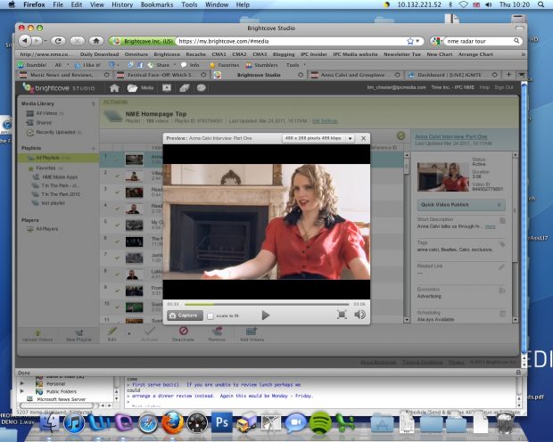This screenshot has height=442, width=553.
Task: Click the video thumbnail in details panel
Action: click(x=443, y=177)
